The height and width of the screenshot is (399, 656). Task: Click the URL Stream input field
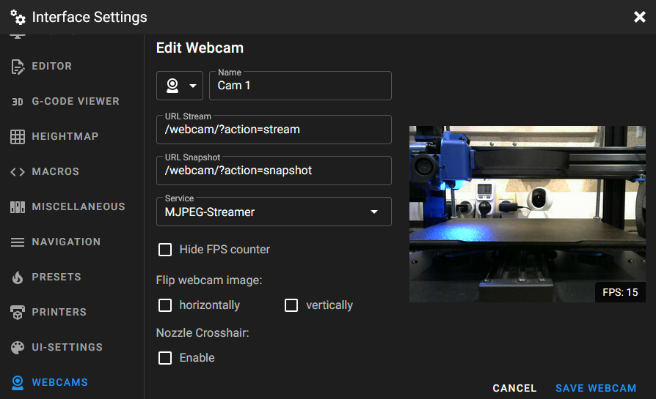point(274,130)
